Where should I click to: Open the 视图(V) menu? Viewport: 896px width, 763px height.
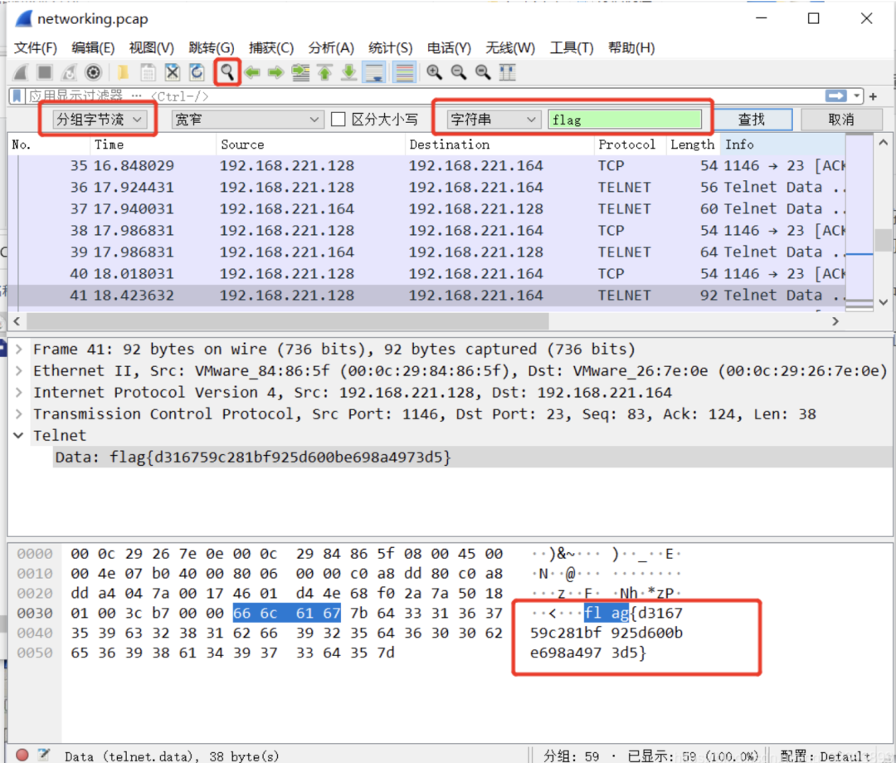click(152, 48)
